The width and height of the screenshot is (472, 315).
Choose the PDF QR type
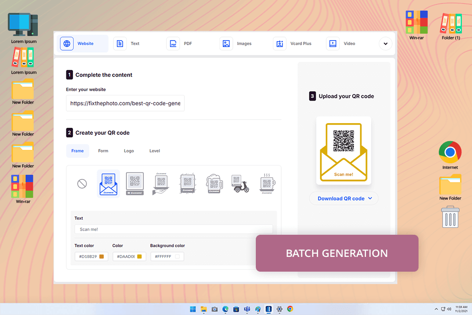coord(179,44)
